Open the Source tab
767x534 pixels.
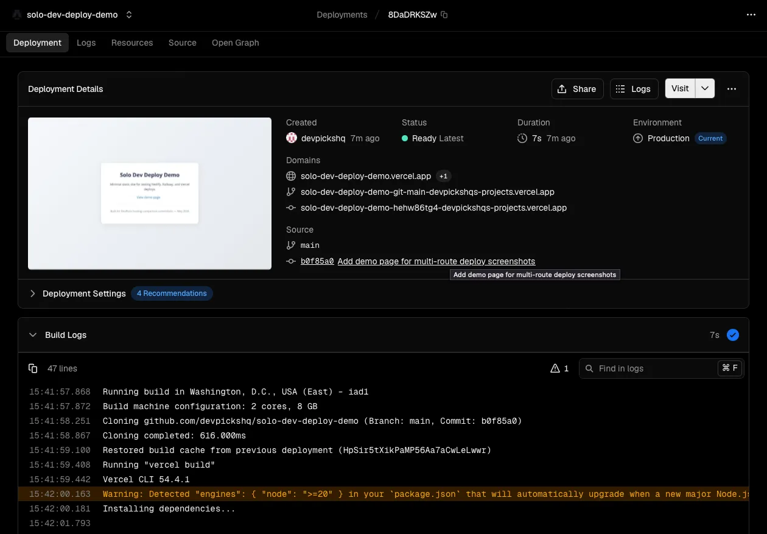tap(183, 43)
